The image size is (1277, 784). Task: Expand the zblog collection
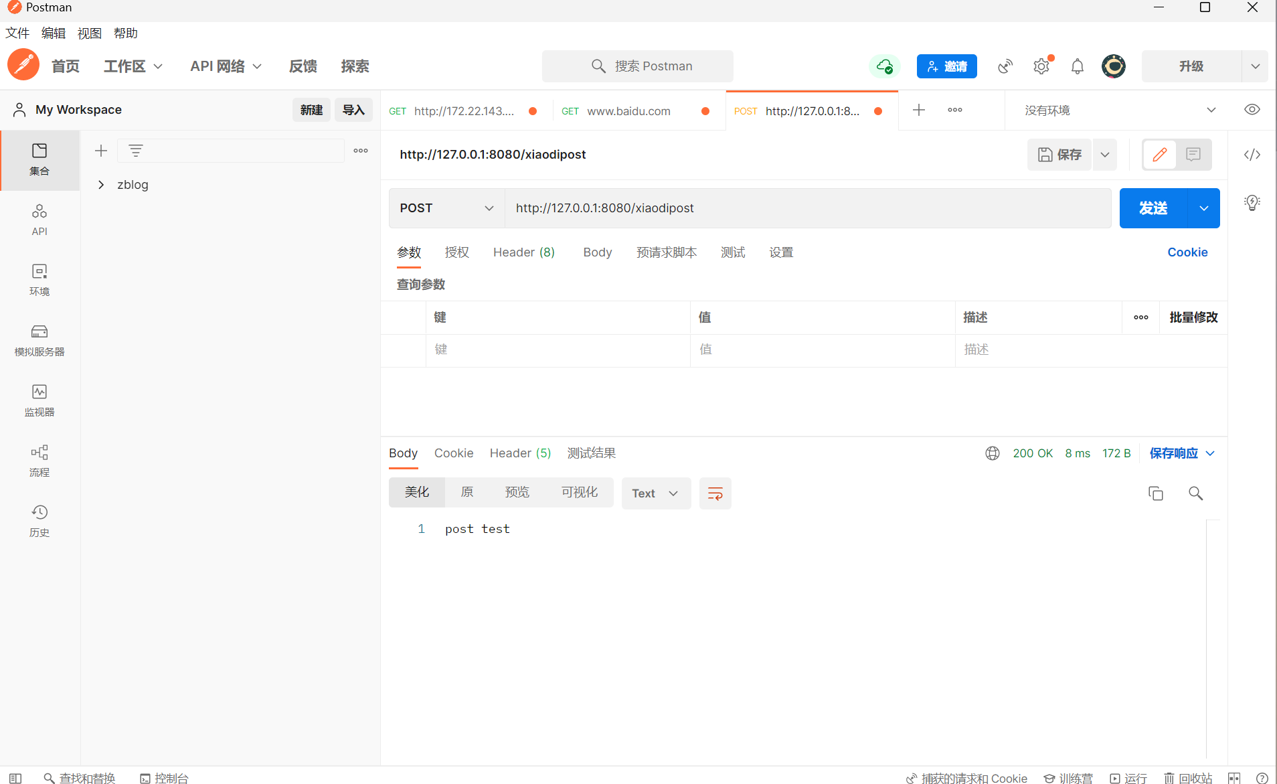pos(101,185)
